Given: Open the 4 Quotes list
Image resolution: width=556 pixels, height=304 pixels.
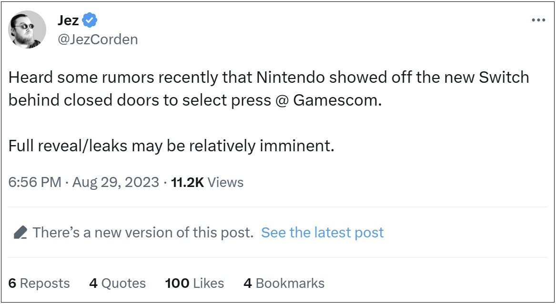Looking at the screenshot, I should (x=117, y=284).
